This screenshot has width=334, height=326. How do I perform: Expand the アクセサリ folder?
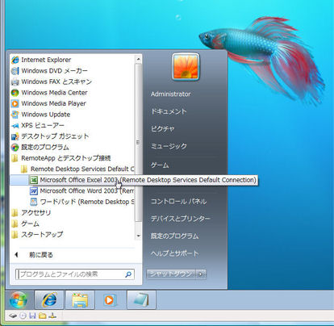click(31, 213)
